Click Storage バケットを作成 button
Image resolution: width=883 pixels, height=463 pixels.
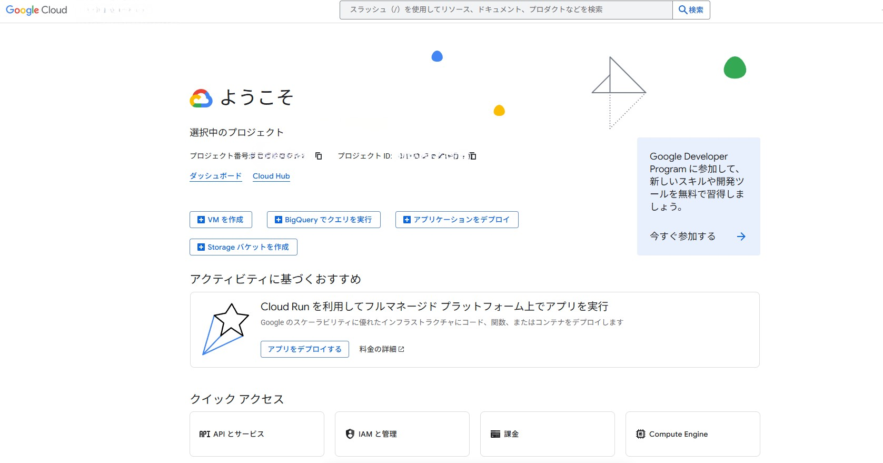243,247
